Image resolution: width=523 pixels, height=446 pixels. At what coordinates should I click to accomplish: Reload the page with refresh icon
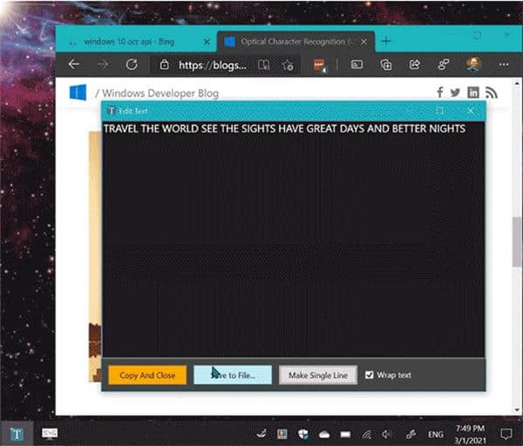pyautogui.click(x=132, y=64)
